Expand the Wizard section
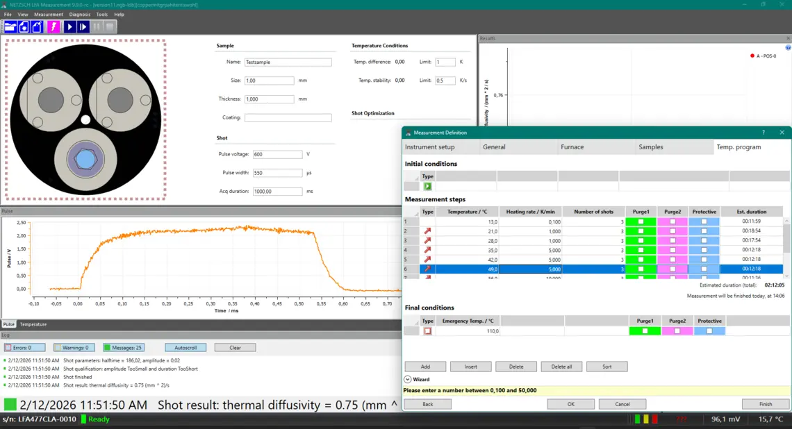This screenshot has width=792, height=429. click(408, 379)
